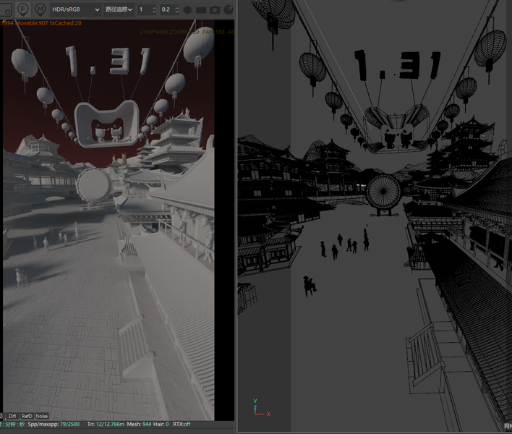The width and height of the screenshot is (512, 434).
Task: Click the Hair: 0 status text
Action: point(161,424)
